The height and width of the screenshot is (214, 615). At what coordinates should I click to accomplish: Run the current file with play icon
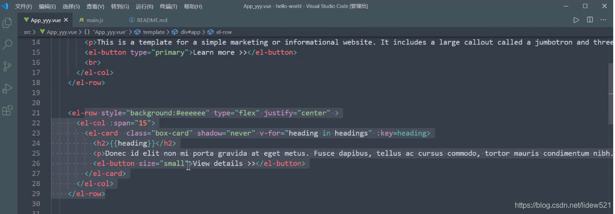[576, 20]
